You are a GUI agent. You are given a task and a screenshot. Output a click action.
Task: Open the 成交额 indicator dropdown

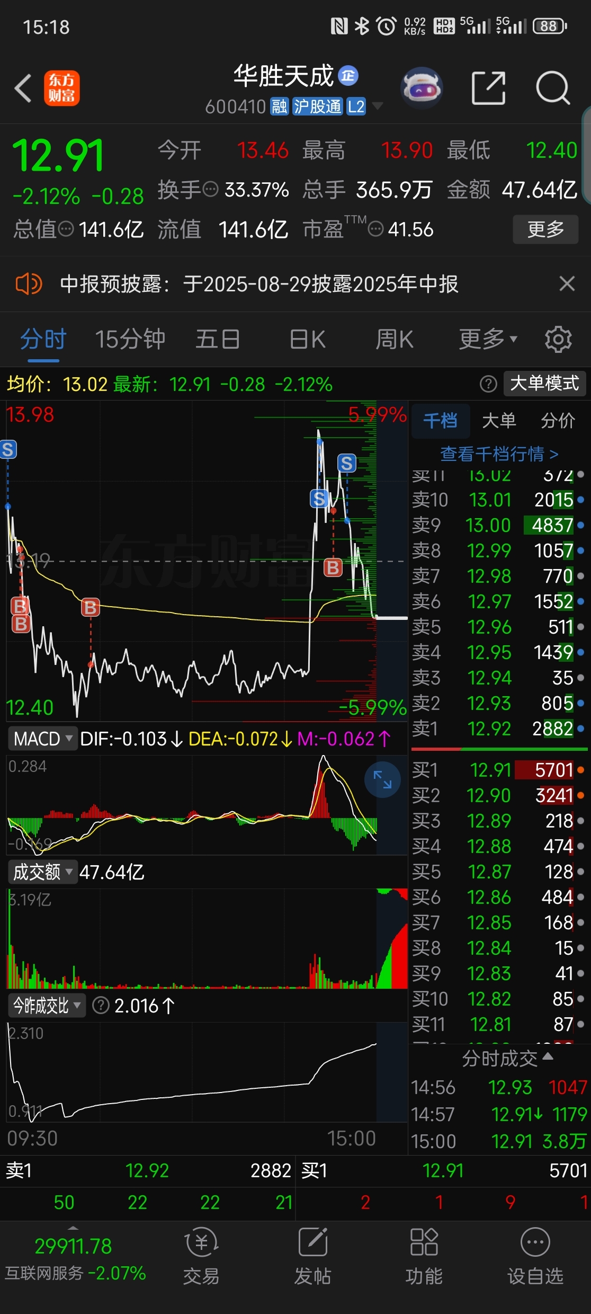click(x=43, y=872)
